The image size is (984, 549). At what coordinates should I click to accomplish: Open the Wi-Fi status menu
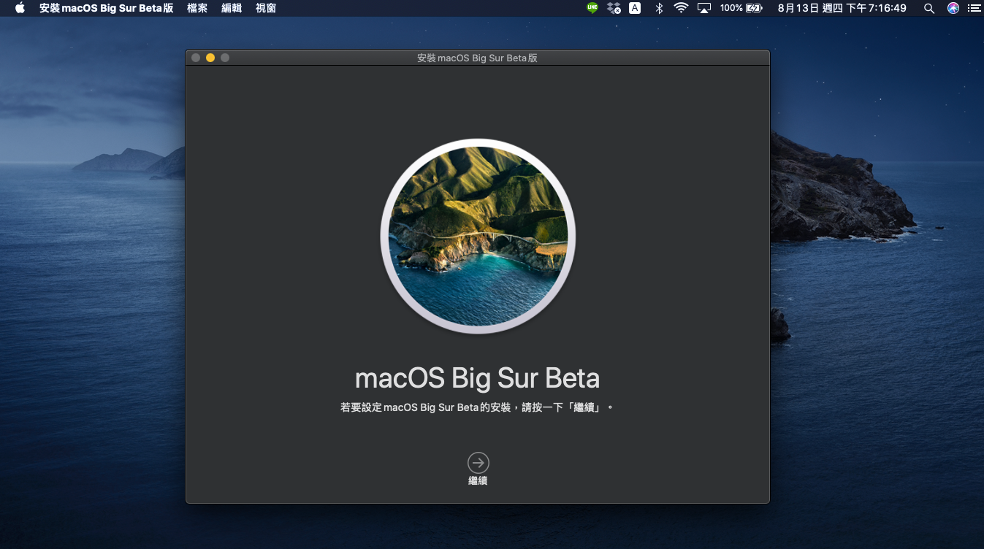(x=681, y=8)
